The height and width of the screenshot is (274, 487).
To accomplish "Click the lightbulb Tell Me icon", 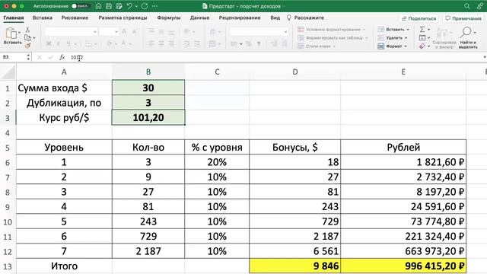I will pyautogui.click(x=289, y=18).
